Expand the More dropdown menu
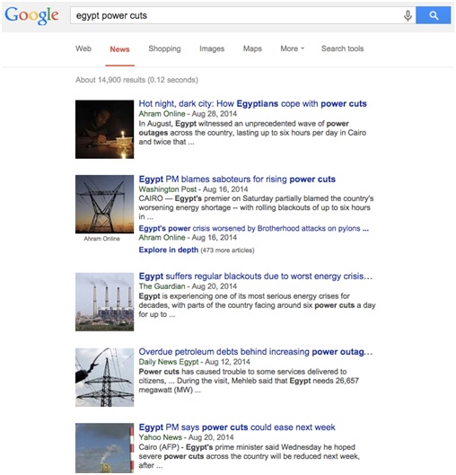Screen dimensions: 456x475 click(293, 48)
